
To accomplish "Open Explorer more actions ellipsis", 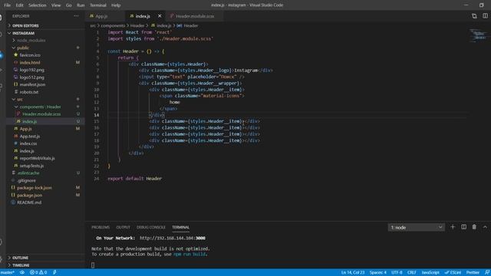I will tap(76, 16).
